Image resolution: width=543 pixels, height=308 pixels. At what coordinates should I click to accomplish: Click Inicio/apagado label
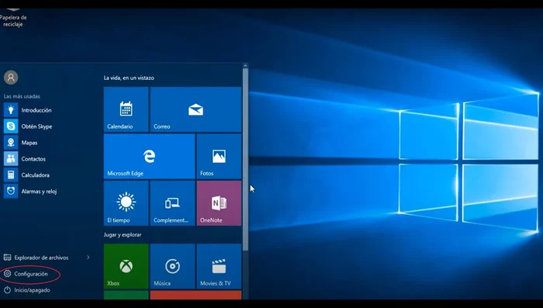33,290
